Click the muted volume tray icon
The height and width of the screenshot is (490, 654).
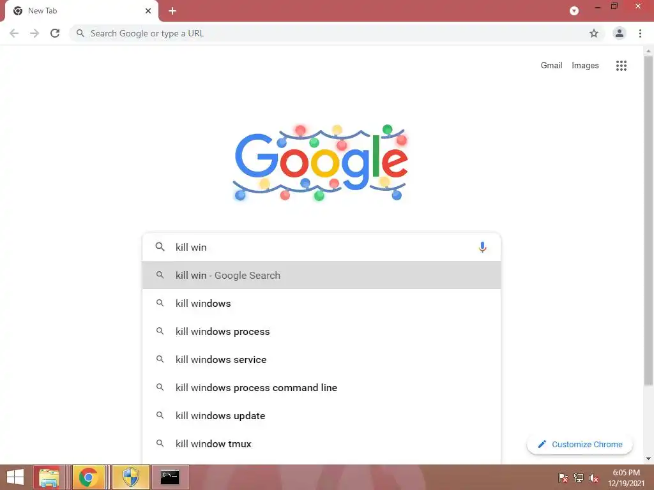pos(594,478)
